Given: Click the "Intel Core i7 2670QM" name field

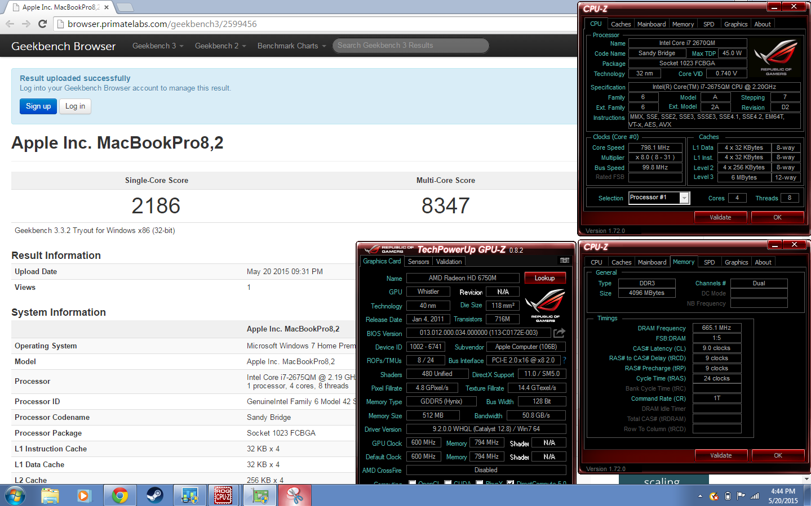Looking at the screenshot, I should point(688,43).
